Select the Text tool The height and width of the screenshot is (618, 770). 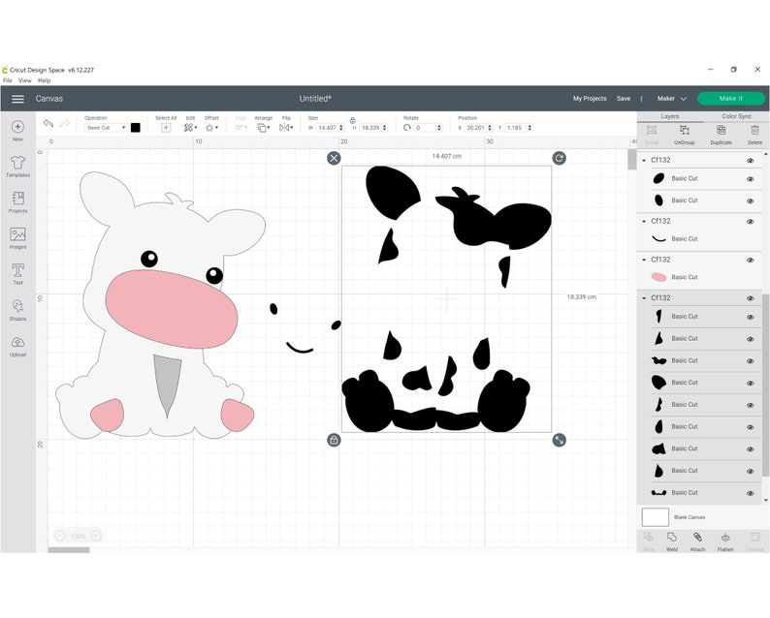(x=17, y=270)
